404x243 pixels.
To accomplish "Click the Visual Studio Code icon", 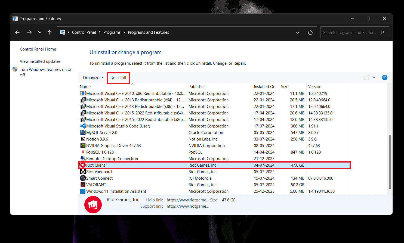I will (x=83, y=126).
